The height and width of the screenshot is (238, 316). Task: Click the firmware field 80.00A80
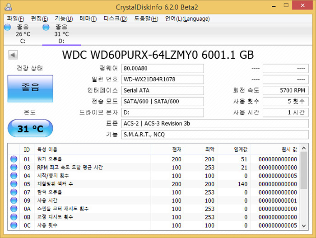coord(163,68)
